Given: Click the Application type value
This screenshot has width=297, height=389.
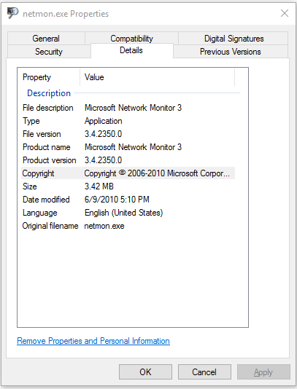Looking at the screenshot, I should 104,121.
